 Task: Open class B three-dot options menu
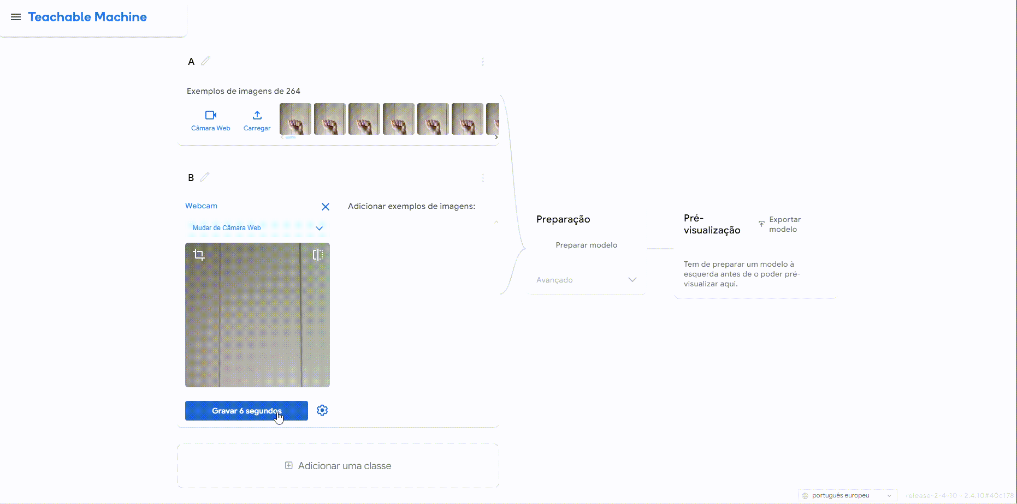pyautogui.click(x=482, y=178)
